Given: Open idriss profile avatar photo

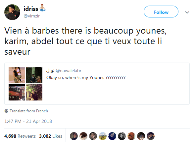Looking at the screenshot, I should pos(12,12).
